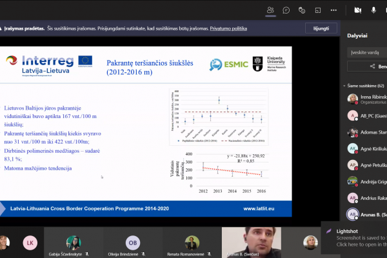Click www.latlit.eu text on slide footer

pyautogui.click(x=259, y=208)
